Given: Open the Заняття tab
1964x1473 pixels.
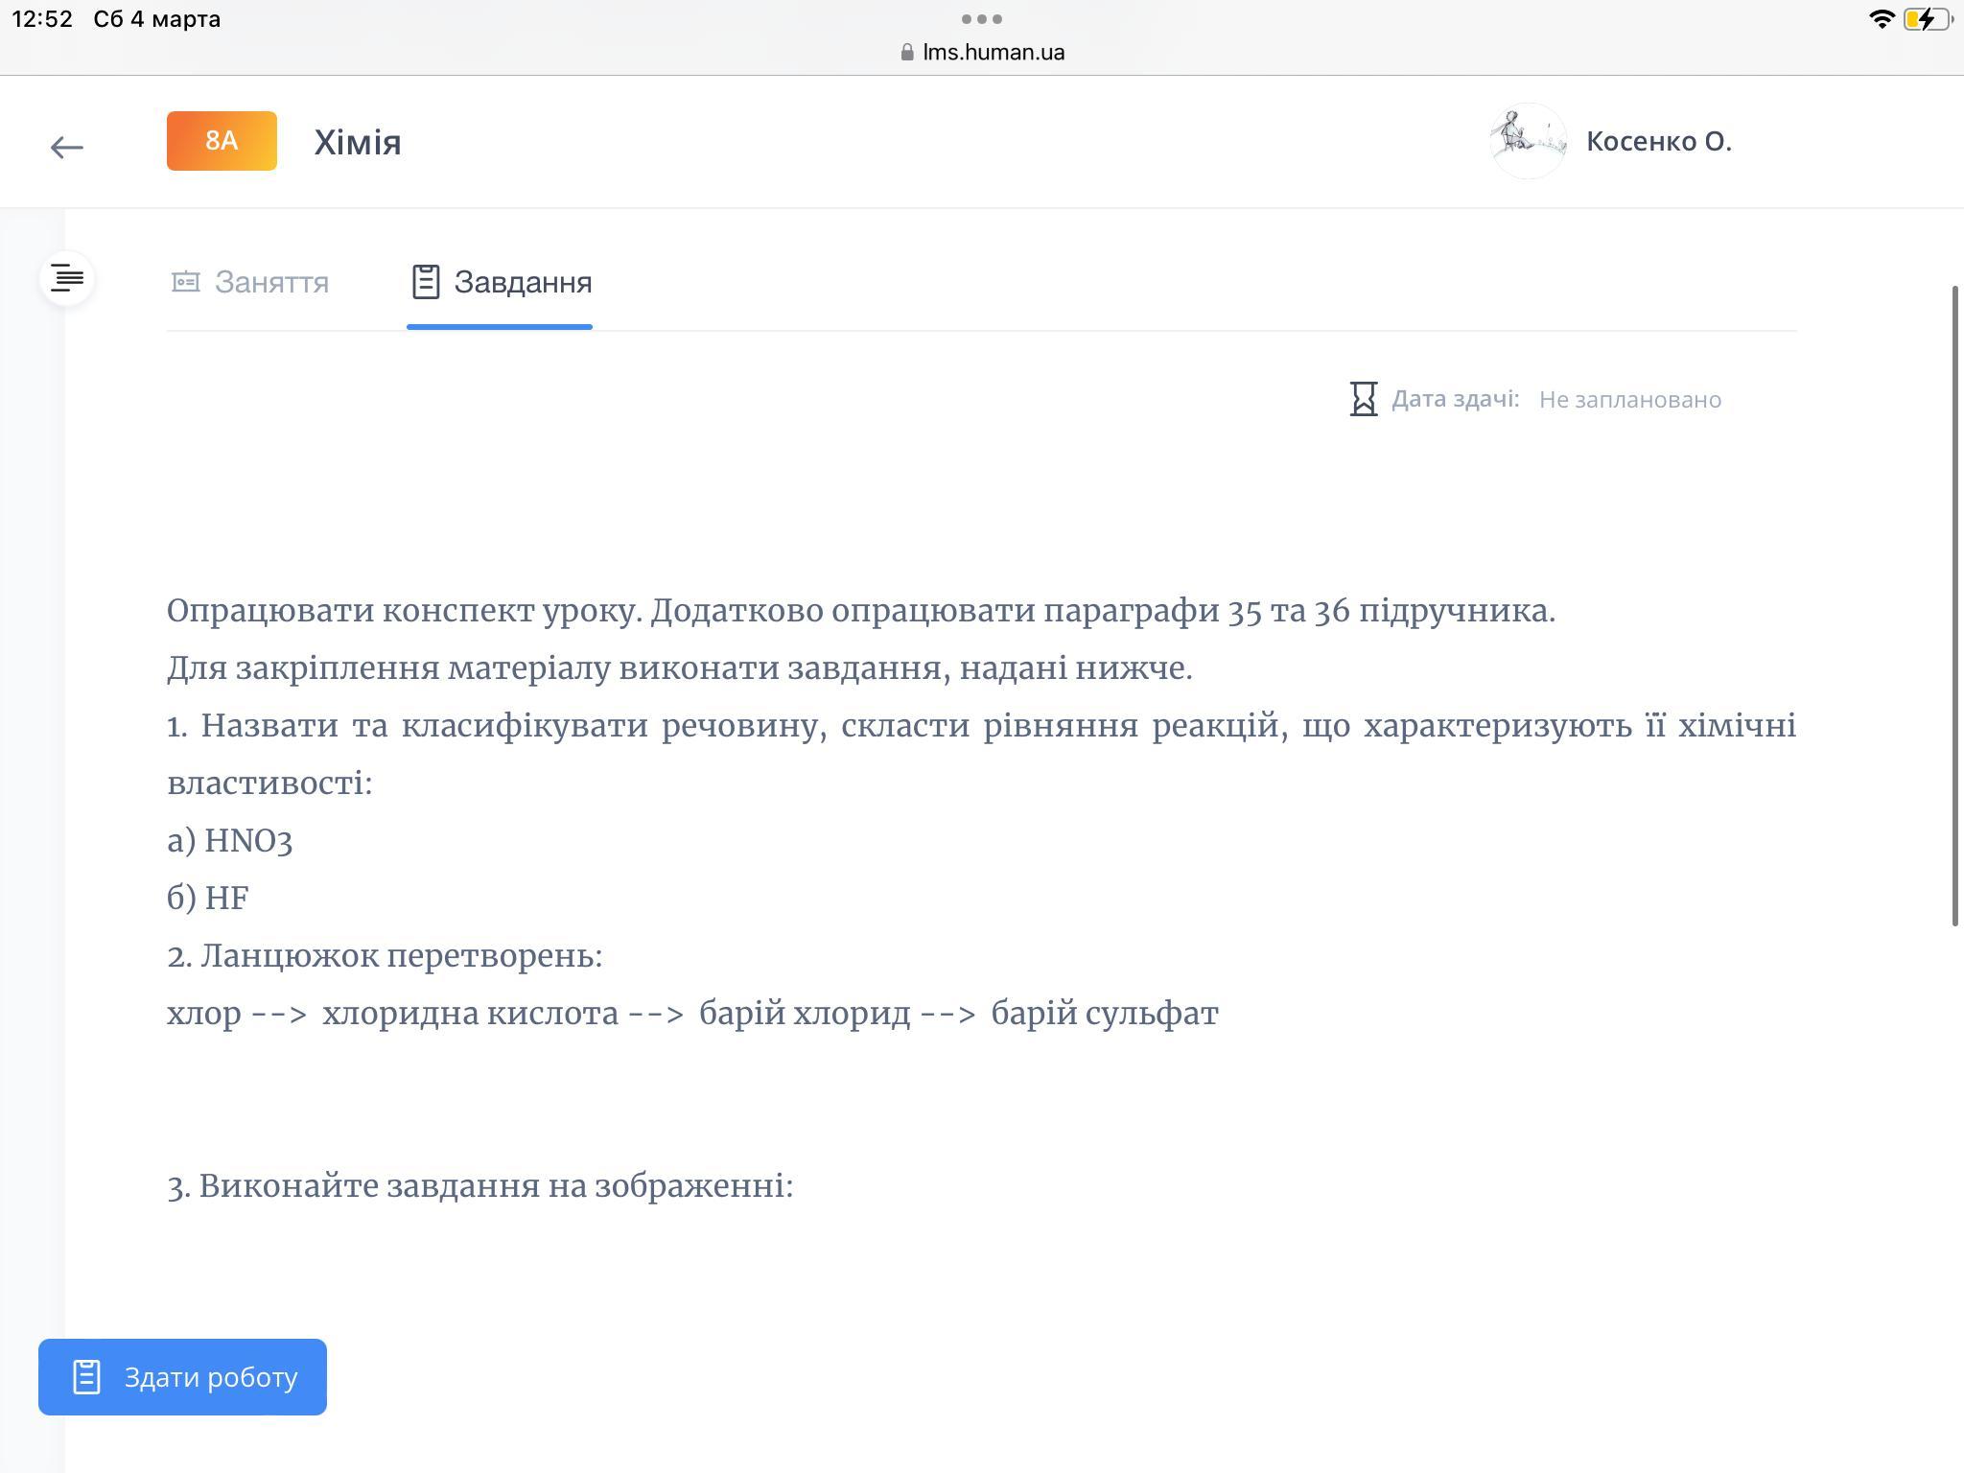Looking at the screenshot, I should [271, 282].
